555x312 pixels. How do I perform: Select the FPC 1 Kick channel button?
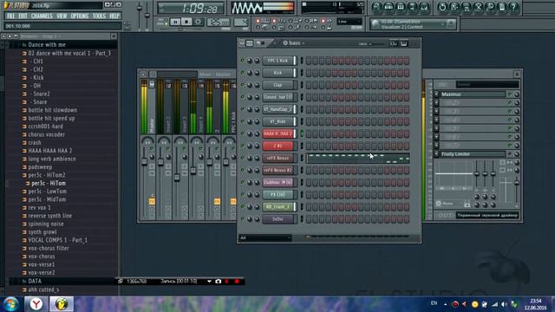[278, 61]
